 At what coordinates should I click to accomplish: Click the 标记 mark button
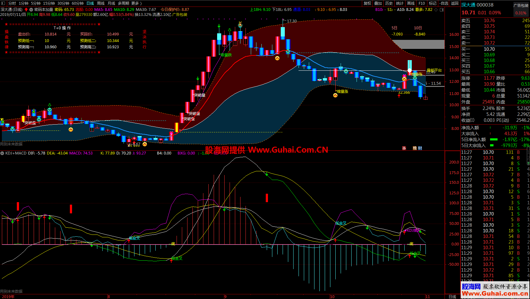(x=433, y=3)
